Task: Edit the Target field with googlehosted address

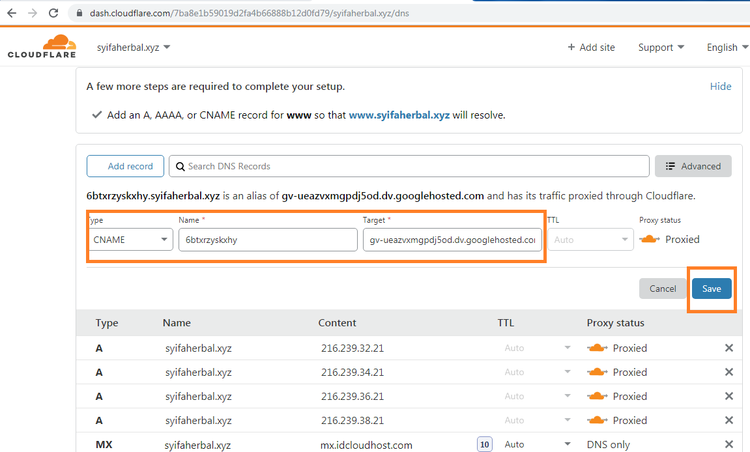Action: 452,240
